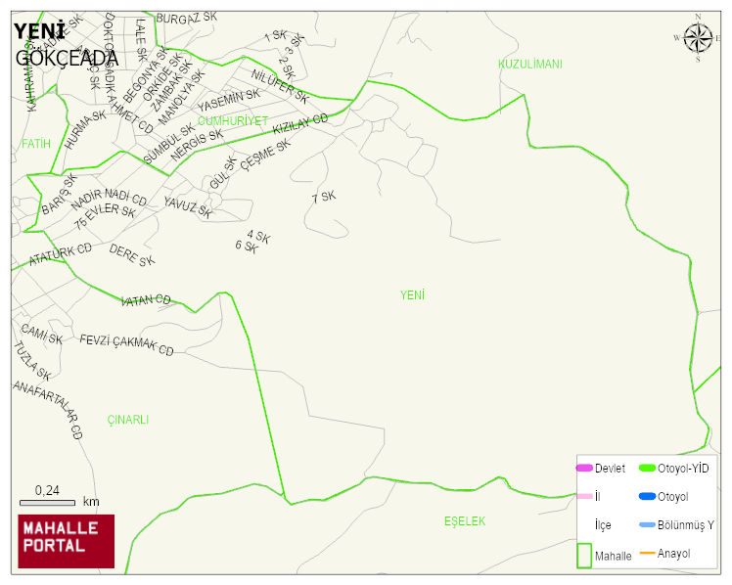Screen dimensions: 732x585
Task: Click the ÇEŞME SK street label
Action: [265, 156]
